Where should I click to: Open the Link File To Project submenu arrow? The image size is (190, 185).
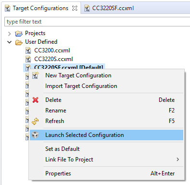[x=177, y=160]
